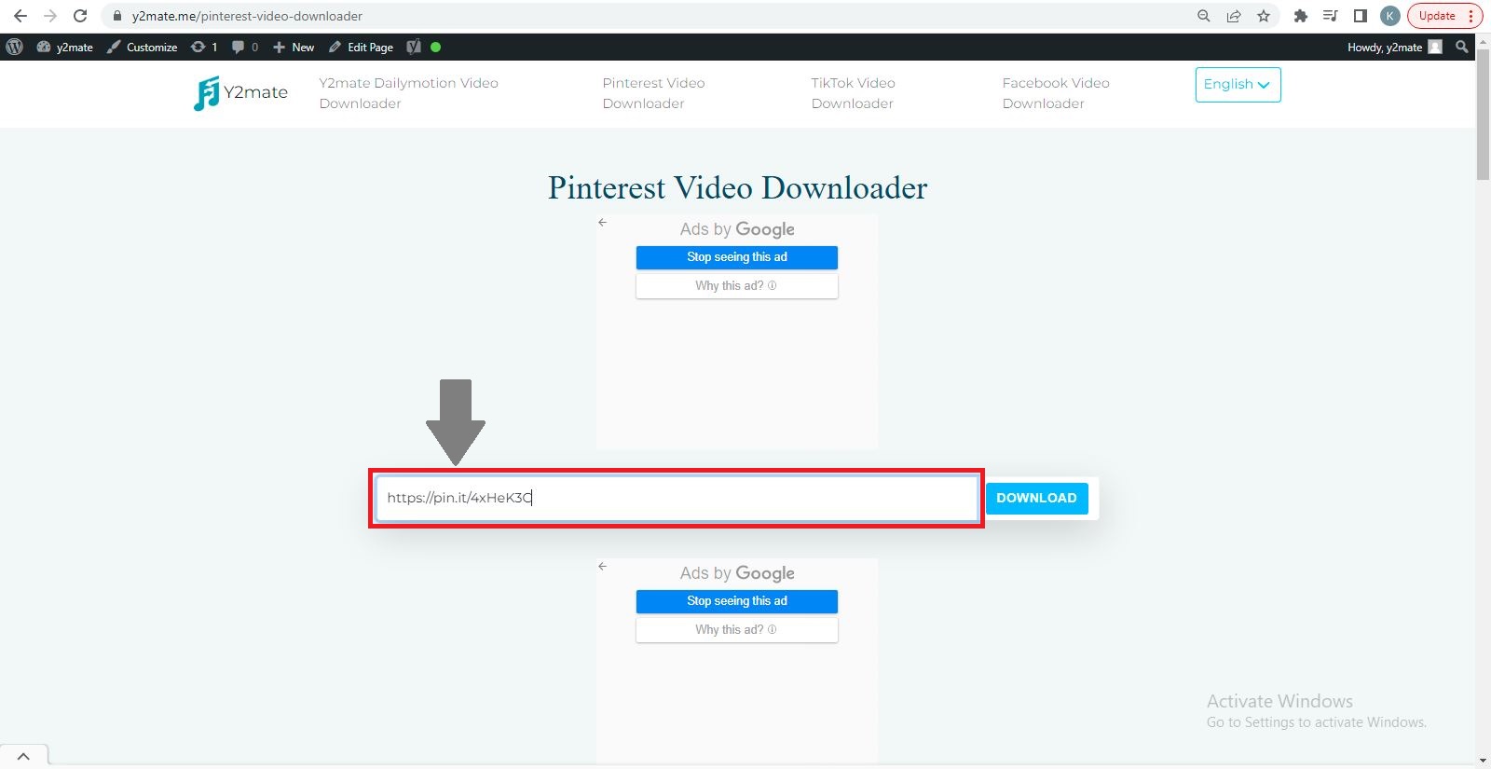The height and width of the screenshot is (769, 1491).
Task: Click the top ad's back arrow
Action: [603, 222]
